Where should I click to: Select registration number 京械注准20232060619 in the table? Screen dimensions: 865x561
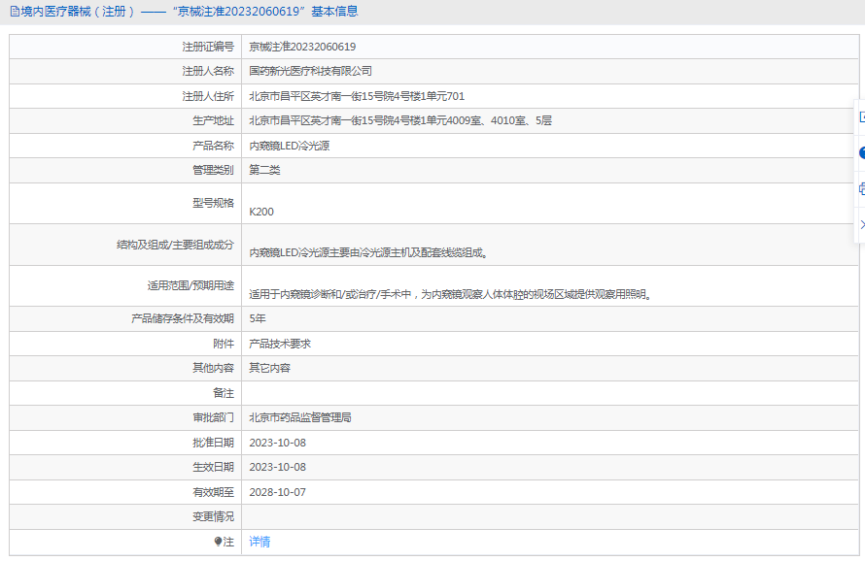(302, 47)
